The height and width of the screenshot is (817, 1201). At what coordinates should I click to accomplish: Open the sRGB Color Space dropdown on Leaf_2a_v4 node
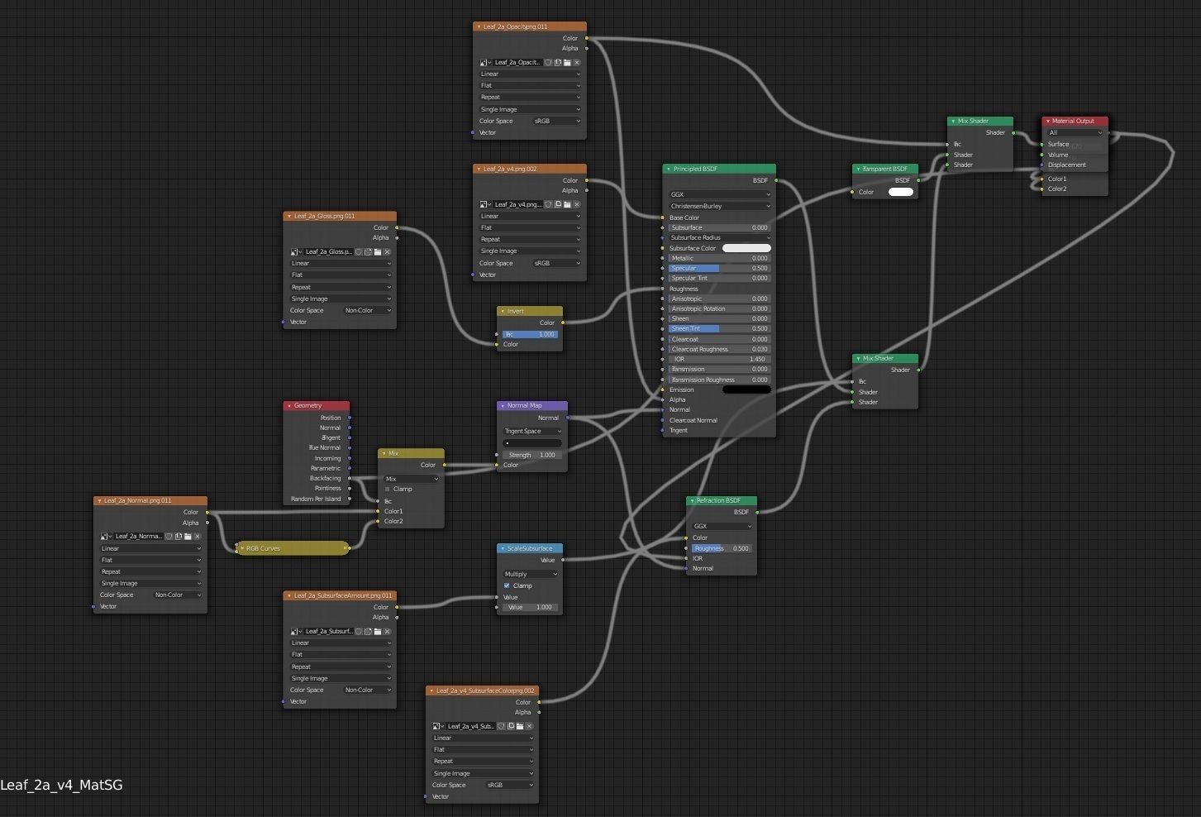[555, 263]
